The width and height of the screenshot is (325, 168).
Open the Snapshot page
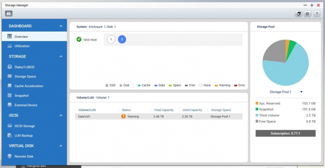click(34, 95)
